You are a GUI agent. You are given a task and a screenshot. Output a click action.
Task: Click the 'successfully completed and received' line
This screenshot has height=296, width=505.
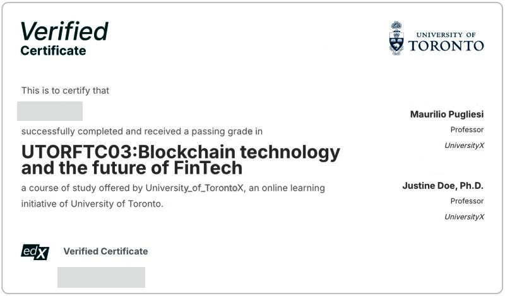142,132
